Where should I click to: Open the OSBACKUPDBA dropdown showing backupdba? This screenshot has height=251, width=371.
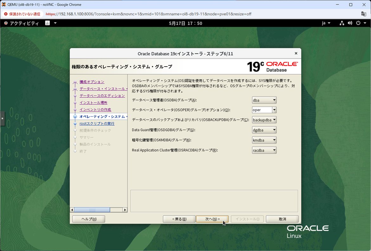(264, 120)
